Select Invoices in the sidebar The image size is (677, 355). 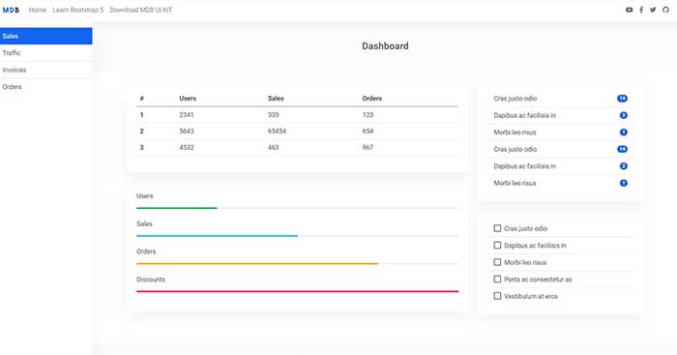[x=46, y=70]
